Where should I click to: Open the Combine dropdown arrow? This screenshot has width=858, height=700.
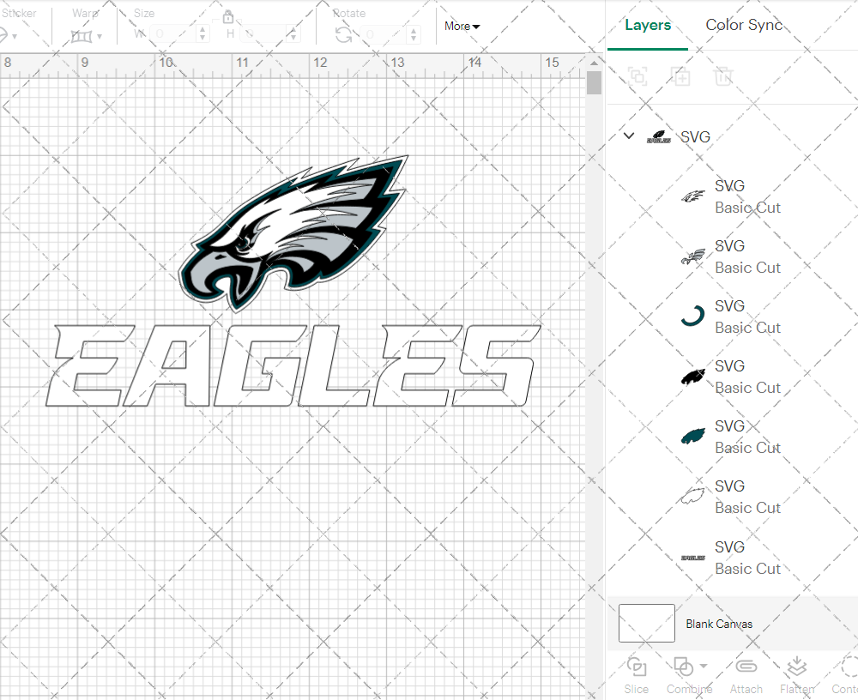704,666
